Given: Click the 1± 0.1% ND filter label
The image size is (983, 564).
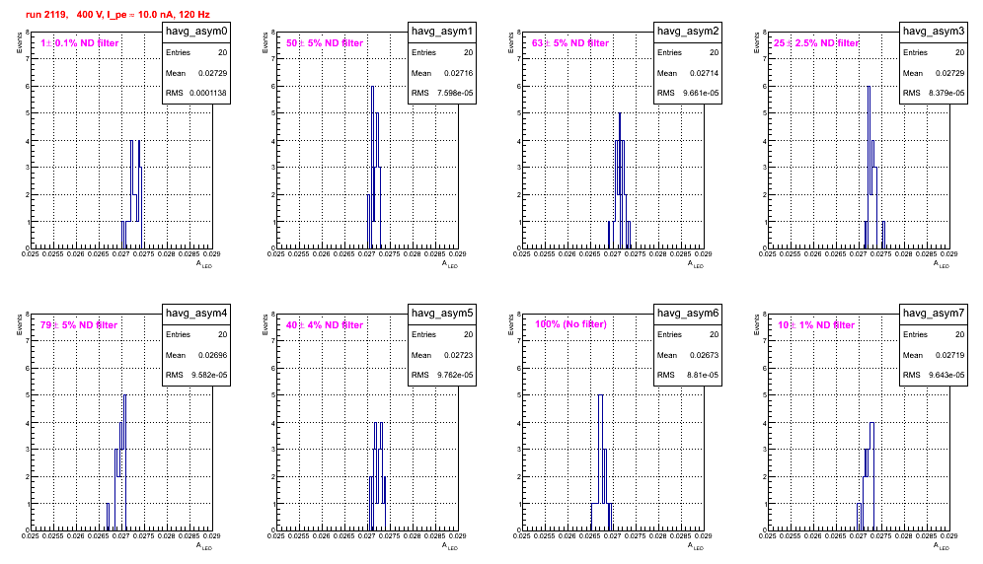Looking at the screenshot, I should coord(80,43).
